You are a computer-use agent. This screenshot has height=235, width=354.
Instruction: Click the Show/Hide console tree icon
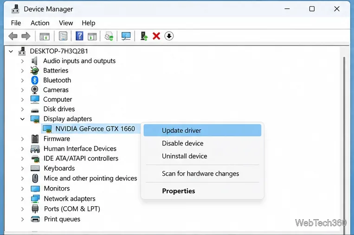pos(45,36)
